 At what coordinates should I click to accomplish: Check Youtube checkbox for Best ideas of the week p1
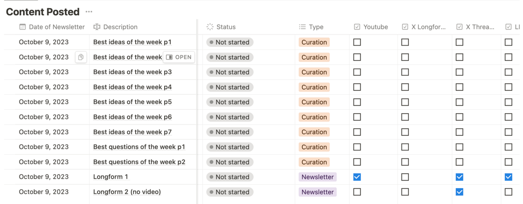coord(357,42)
